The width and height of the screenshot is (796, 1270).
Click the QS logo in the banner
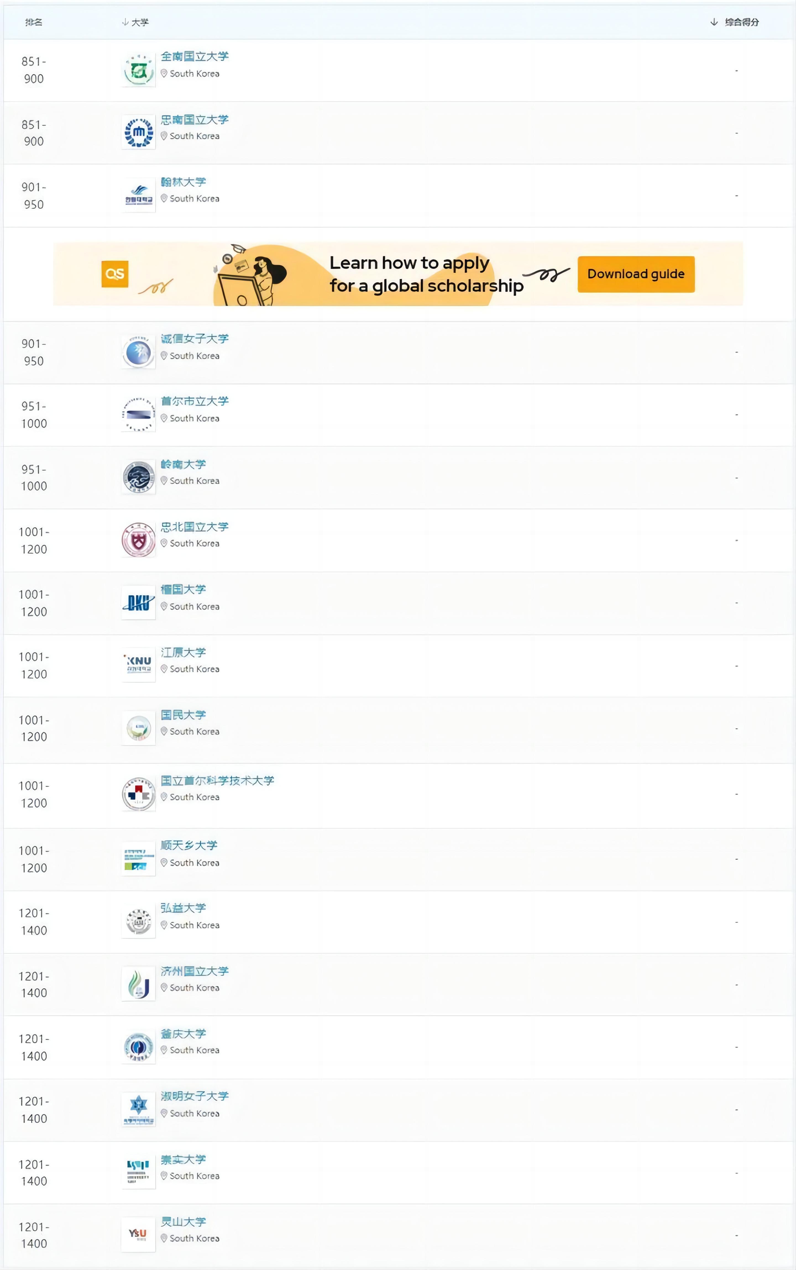[x=115, y=274]
